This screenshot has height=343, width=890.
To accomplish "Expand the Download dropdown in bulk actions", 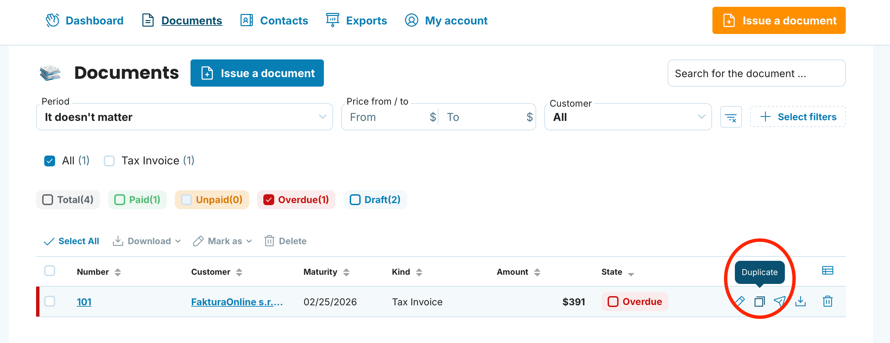I will 147,241.
